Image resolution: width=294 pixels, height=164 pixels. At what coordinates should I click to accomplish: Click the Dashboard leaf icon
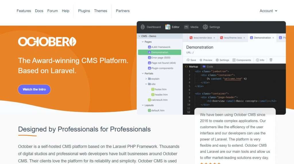click(143, 27)
